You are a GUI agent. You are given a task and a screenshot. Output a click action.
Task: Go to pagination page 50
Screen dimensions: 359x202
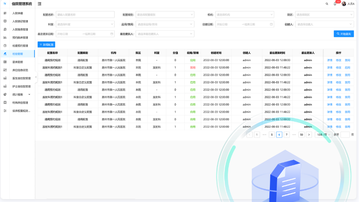pyautogui.click(x=302, y=135)
